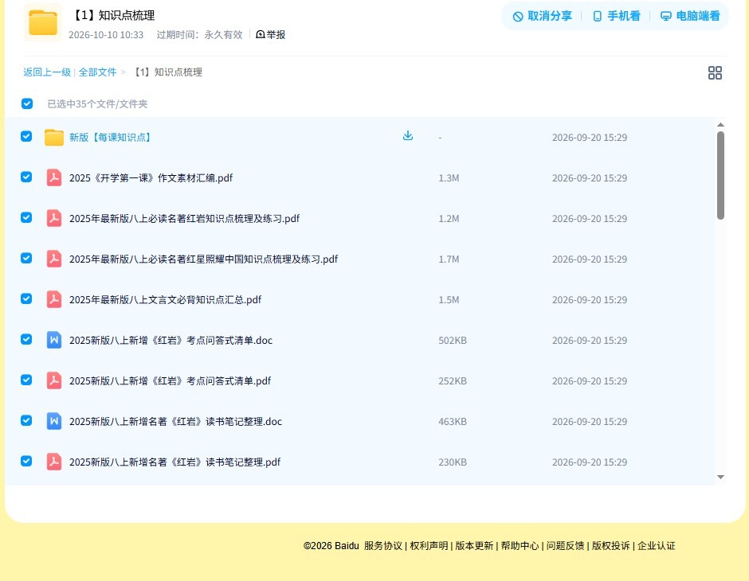This screenshot has width=749, height=581.
Task: Open the 新版【每课知识点】 folder name
Action: [110, 138]
